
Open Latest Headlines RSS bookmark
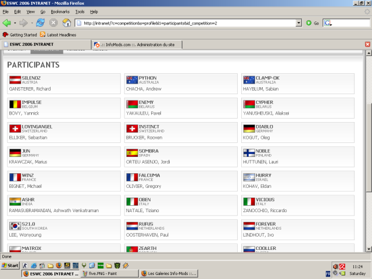click(58, 35)
